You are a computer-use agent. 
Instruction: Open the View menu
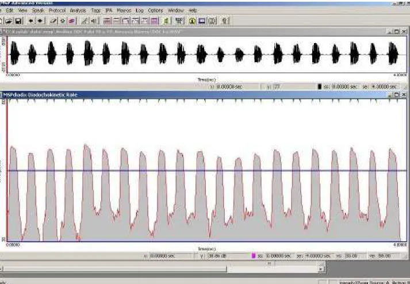click(x=23, y=10)
